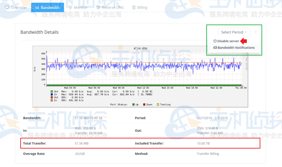Click the AT16-659 graph title
This screenshot has width=282, height=167.
pyautogui.click(x=140, y=48)
